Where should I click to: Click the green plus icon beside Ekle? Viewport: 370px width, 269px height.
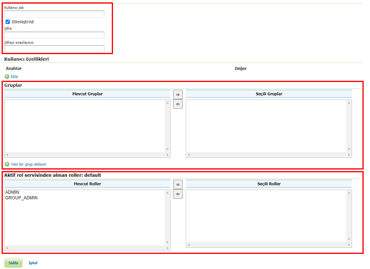pos(7,76)
